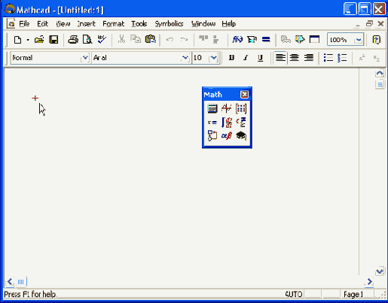This screenshot has width=388, height=303.
Task: Open the Tools menu
Action: pos(139,24)
